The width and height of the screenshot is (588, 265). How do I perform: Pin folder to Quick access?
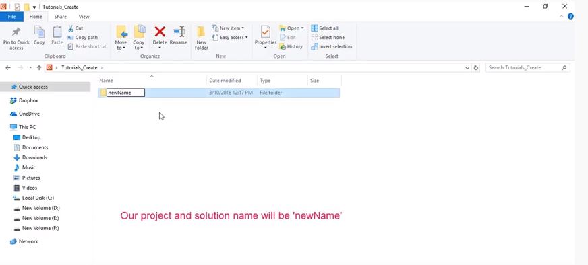click(16, 38)
